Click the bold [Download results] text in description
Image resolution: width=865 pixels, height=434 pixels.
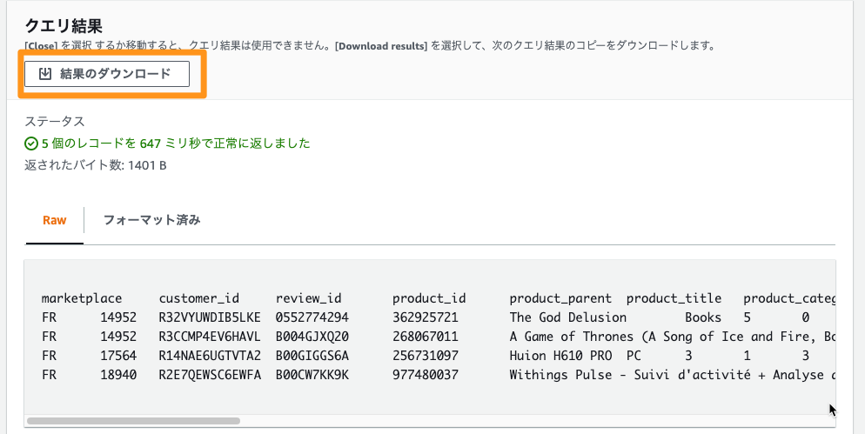pos(381,46)
